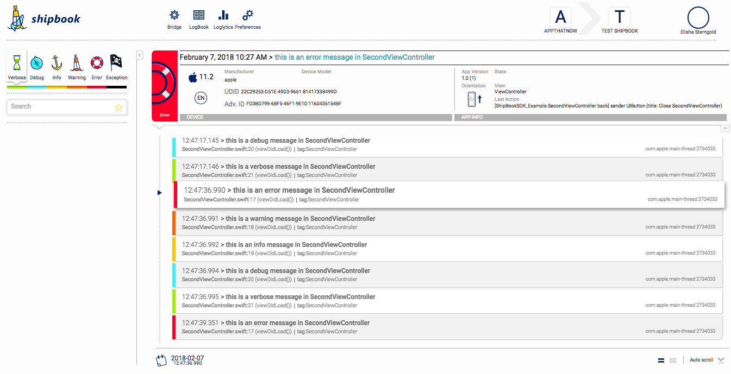The image size is (731, 374).
Task: Select warning log at 12:47:36.991
Action: tap(447, 223)
